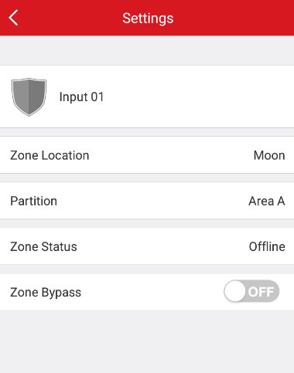Screen dimensions: 294x373
Task: Tap the Offline status value
Action: (267, 246)
